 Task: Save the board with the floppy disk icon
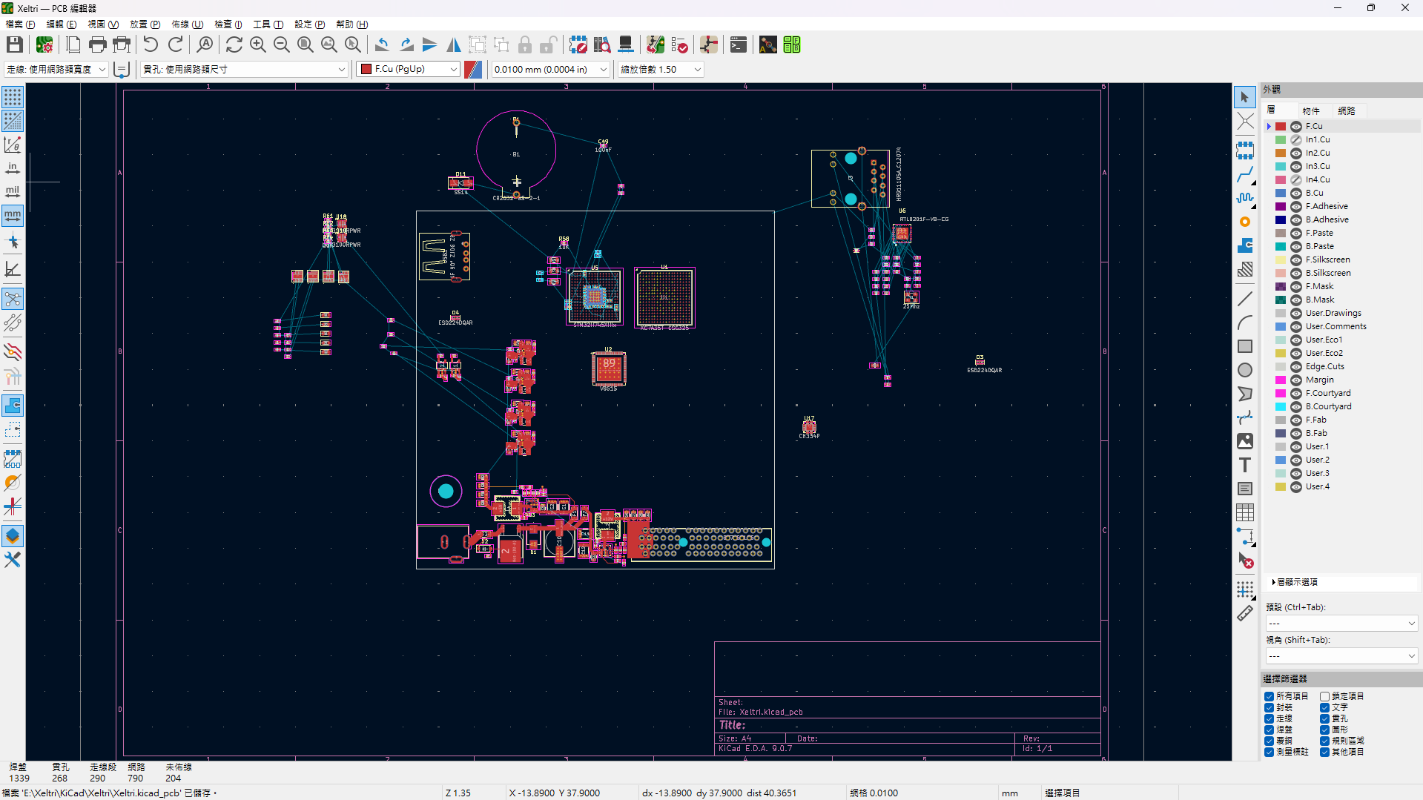(x=14, y=44)
